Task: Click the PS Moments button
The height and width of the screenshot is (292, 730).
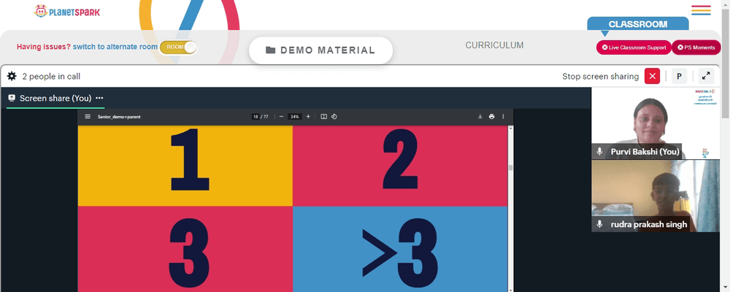Action: point(696,47)
